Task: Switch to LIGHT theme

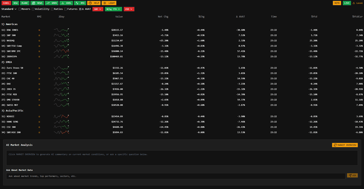Action: pos(109,3)
